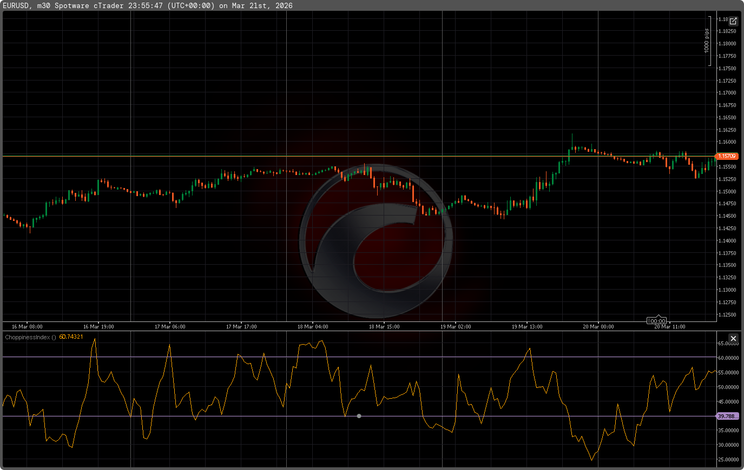Click the 1.18000 price axis value
744x470 pixels.
click(x=727, y=43)
